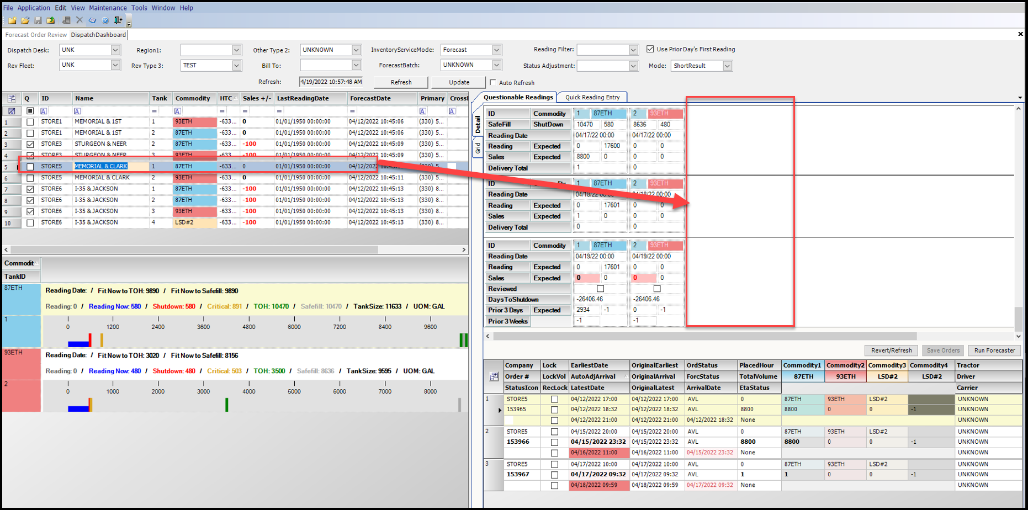Click the Exit door toolbar icon

tap(118, 20)
